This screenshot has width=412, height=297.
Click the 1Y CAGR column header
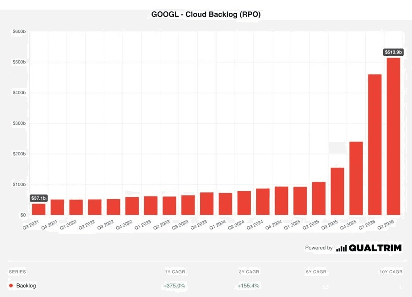click(x=175, y=272)
